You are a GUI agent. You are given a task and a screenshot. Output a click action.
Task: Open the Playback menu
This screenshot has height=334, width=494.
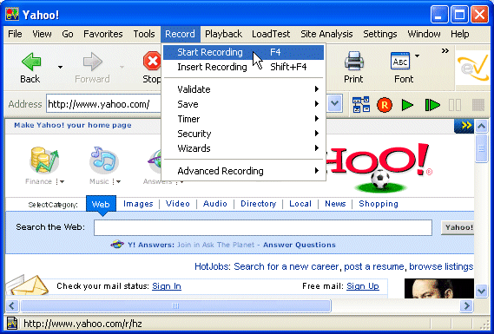pos(223,34)
